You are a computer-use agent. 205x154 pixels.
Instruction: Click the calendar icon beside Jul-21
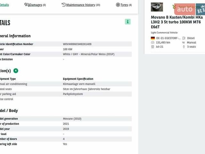pos(153,47)
